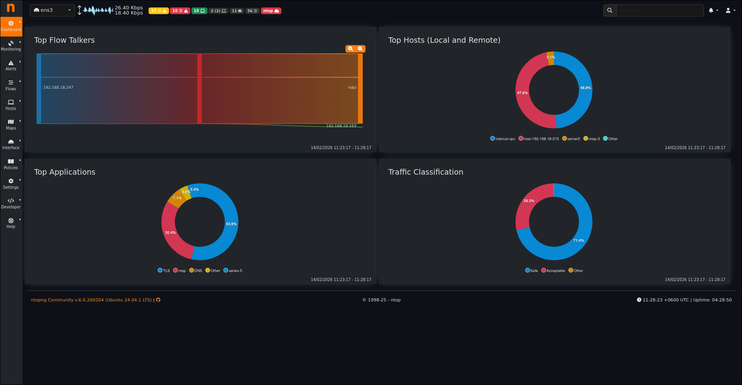Click the ntopng logo icon
Screen dimensions: 742x385
click(x=11, y=8)
